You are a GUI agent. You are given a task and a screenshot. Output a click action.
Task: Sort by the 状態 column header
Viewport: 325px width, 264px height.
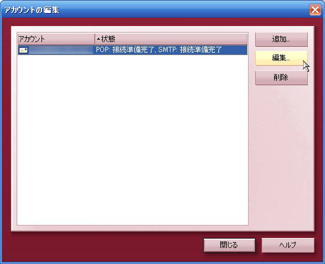[171, 38]
